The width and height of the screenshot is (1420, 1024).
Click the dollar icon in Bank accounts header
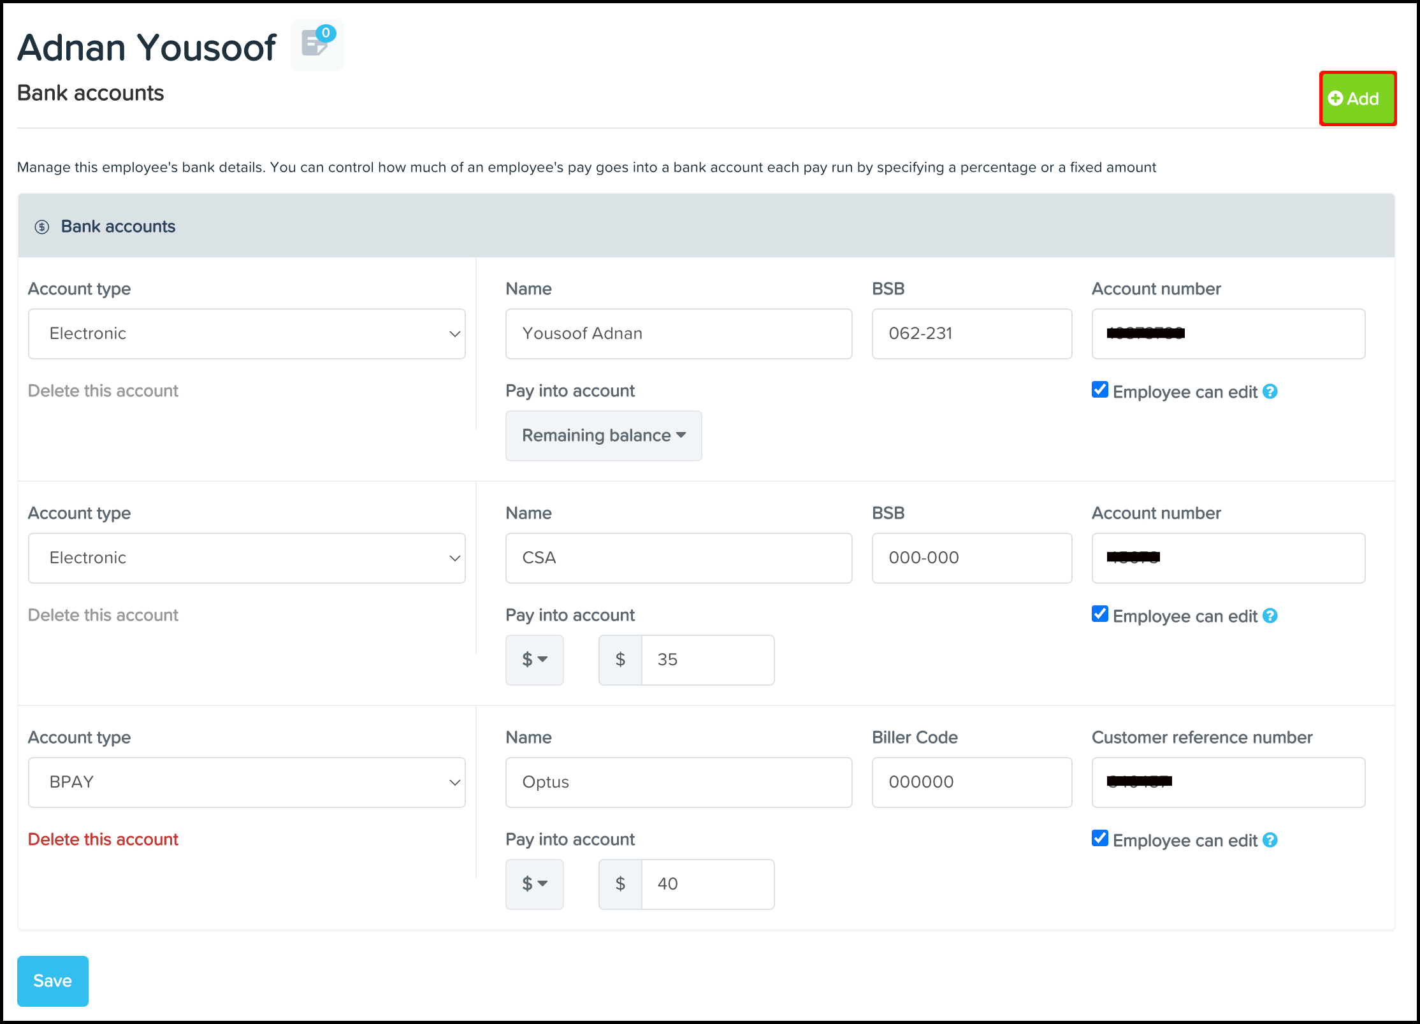pyautogui.click(x=42, y=227)
